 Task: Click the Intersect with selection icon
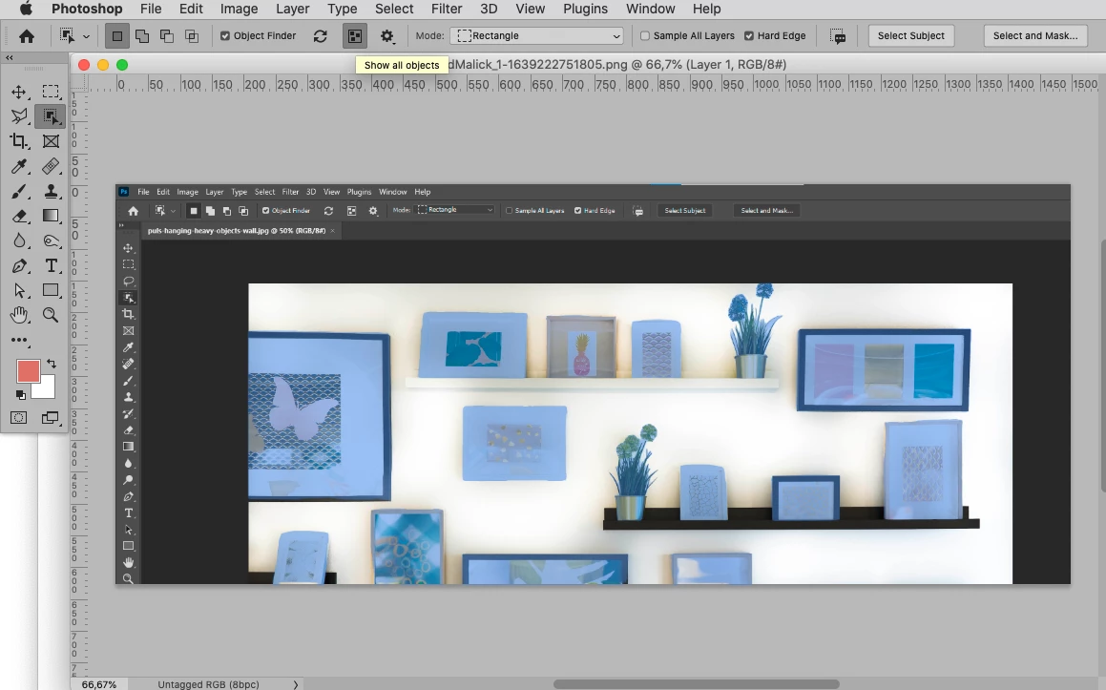191,36
